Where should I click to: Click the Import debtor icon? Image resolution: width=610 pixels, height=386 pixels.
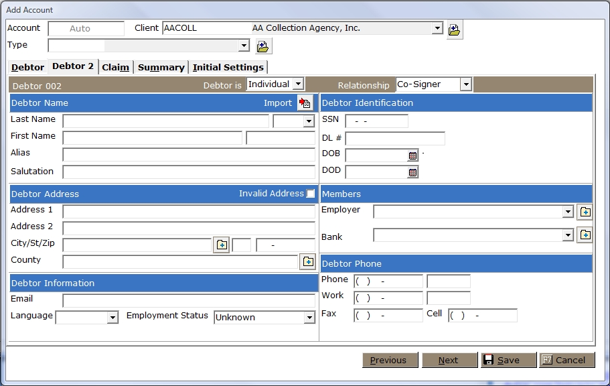pos(305,103)
